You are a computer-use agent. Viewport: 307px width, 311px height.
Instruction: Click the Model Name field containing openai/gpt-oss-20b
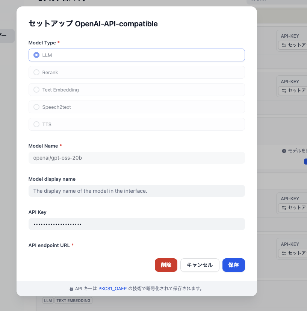click(x=136, y=158)
